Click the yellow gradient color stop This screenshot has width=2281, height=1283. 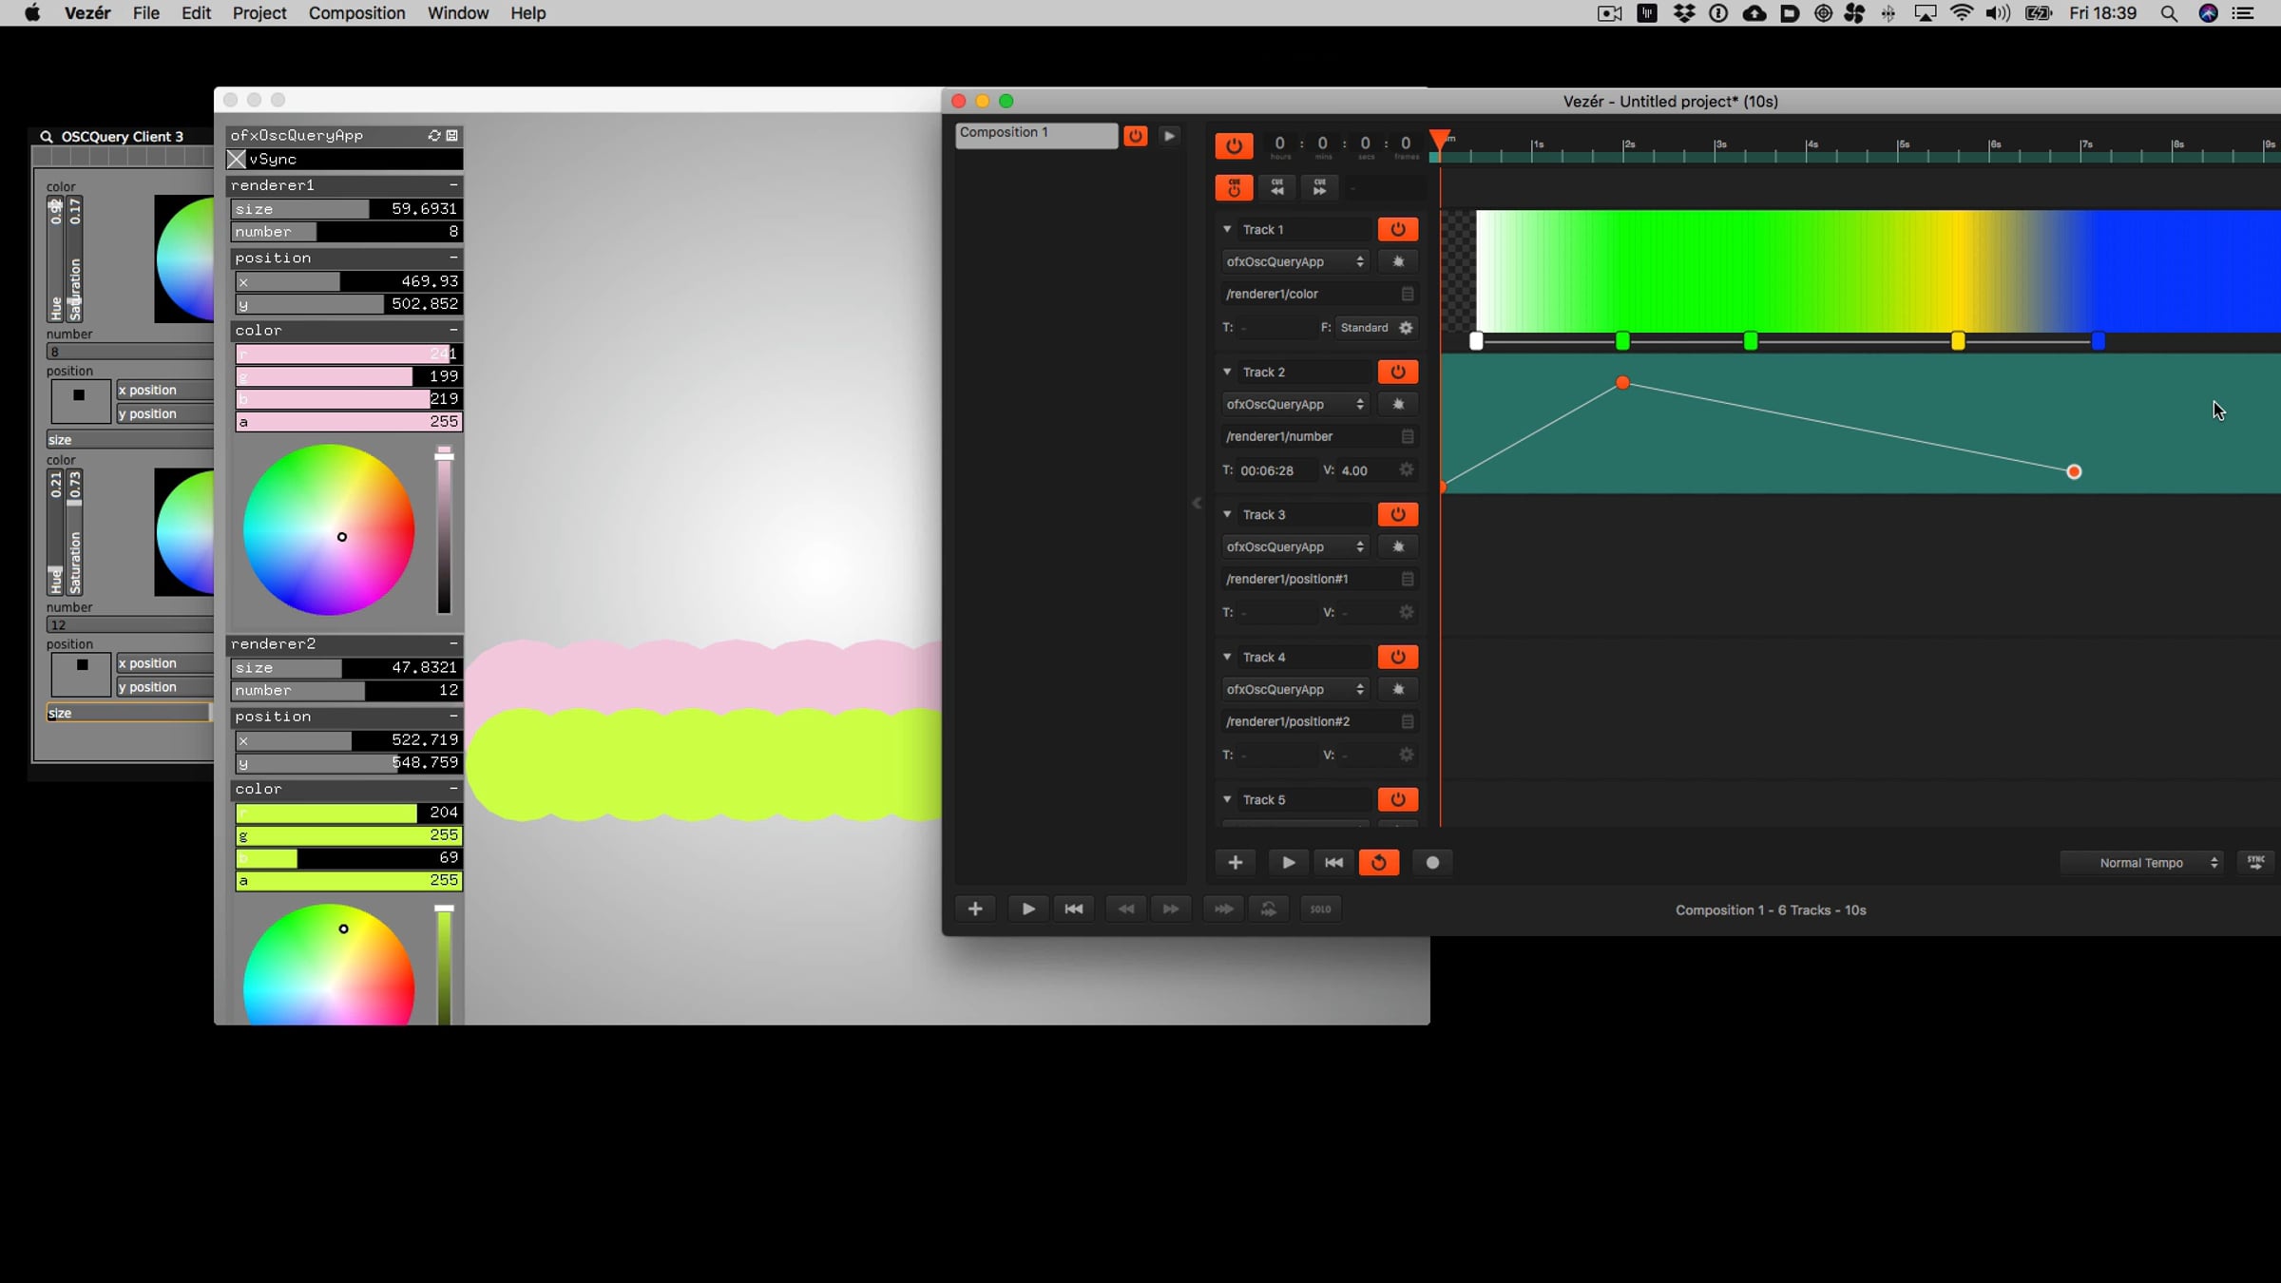[x=1958, y=341]
